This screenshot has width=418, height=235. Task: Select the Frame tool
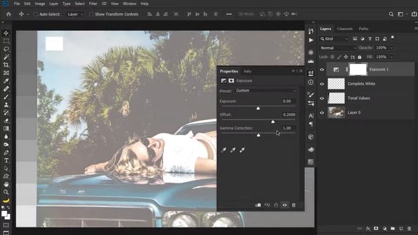coord(6,73)
